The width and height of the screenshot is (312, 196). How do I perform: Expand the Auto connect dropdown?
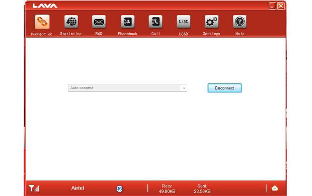[184, 88]
